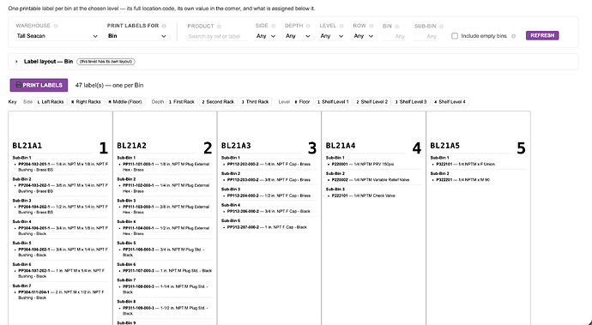Click the info icon next to BIN label

click(x=396, y=27)
